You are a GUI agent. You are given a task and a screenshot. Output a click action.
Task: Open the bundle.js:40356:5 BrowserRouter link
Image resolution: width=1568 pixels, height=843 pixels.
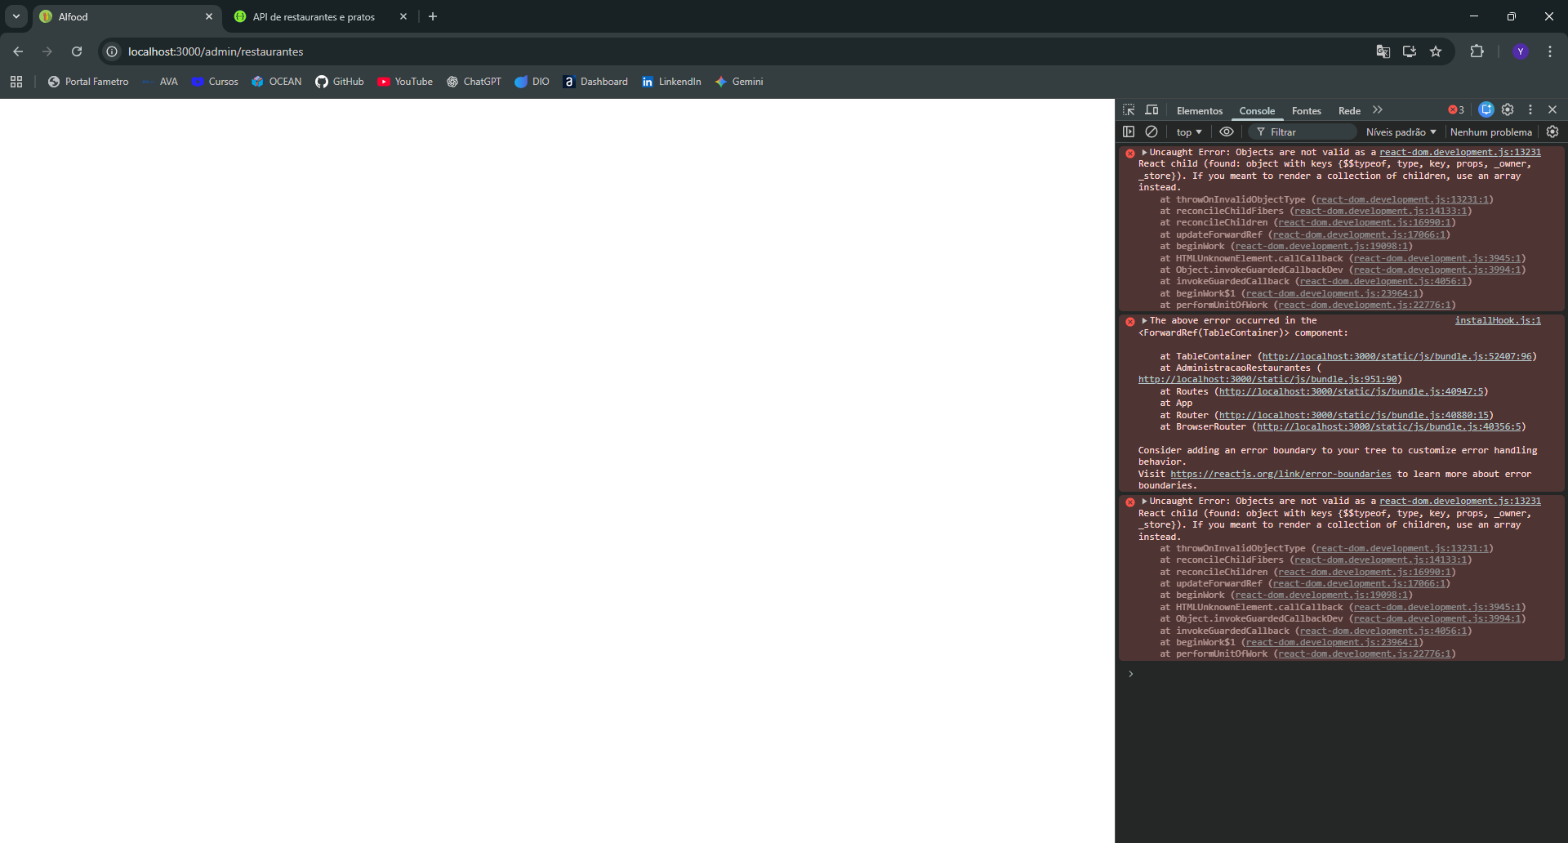pyautogui.click(x=1389, y=427)
